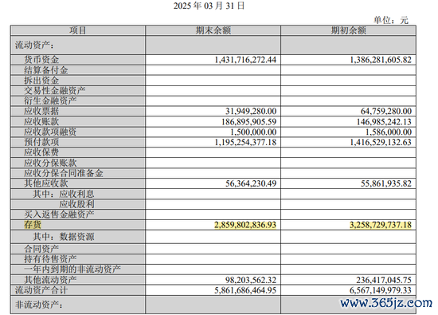Select 应收票据 beginning balance 64,759,280.00
Image resolution: width=438 pixels, height=315 pixels.
tap(386, 112)
